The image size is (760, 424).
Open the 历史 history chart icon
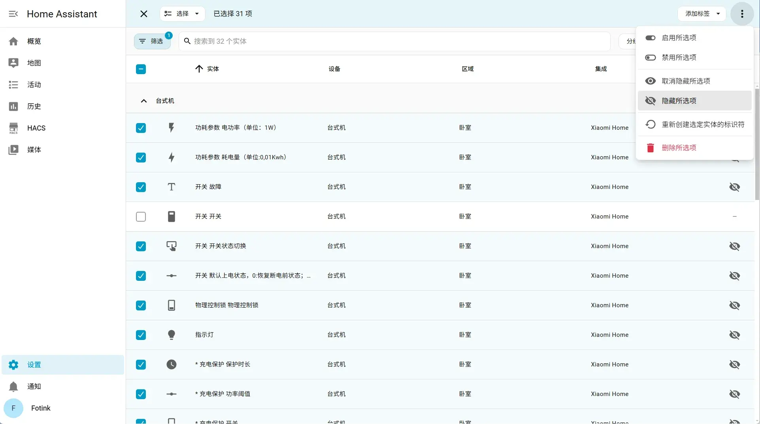pyautogui.click(x=13, y=106)
